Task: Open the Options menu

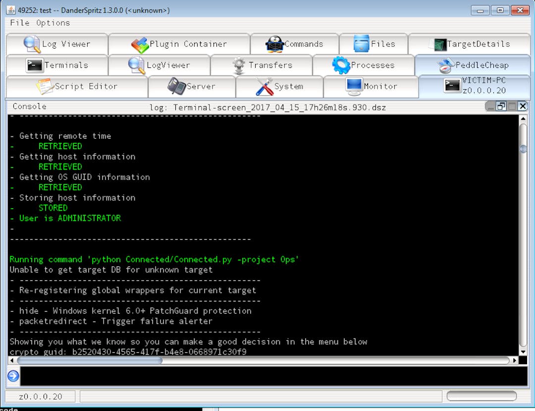Action: pyautogui.click(x=53, y=23)
